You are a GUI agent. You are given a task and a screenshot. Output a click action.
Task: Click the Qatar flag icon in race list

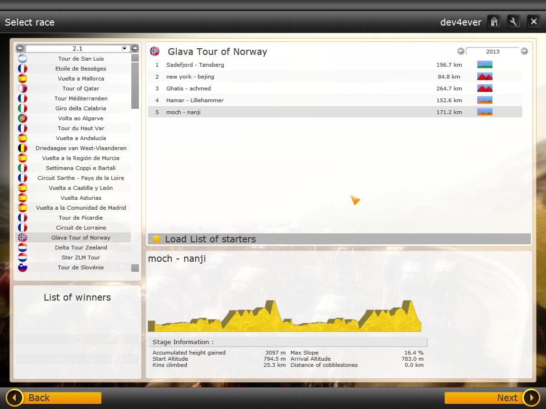pyautogui.click(x=22, y=89)
